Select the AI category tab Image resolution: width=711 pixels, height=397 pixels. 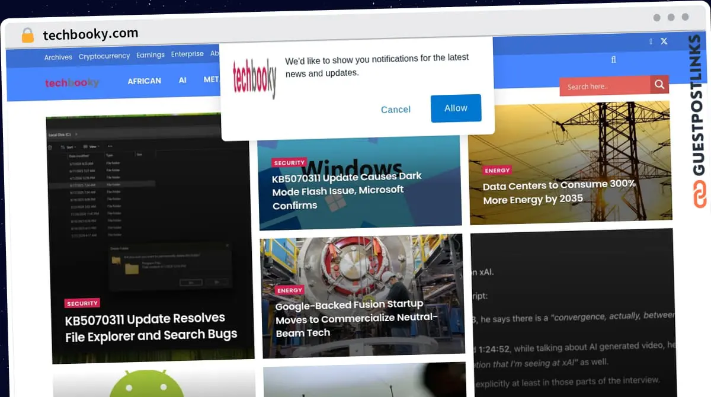coord(182,80)
